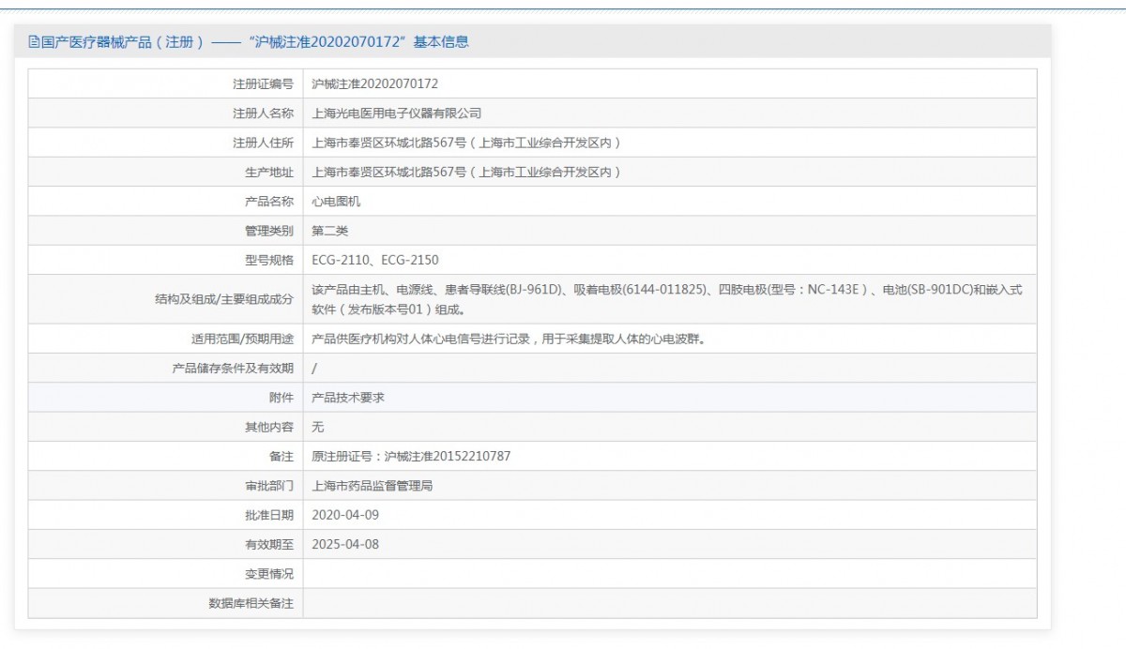
Task: Click the label 批准日期
Action: pyautogui.click(x=269, y=515)
